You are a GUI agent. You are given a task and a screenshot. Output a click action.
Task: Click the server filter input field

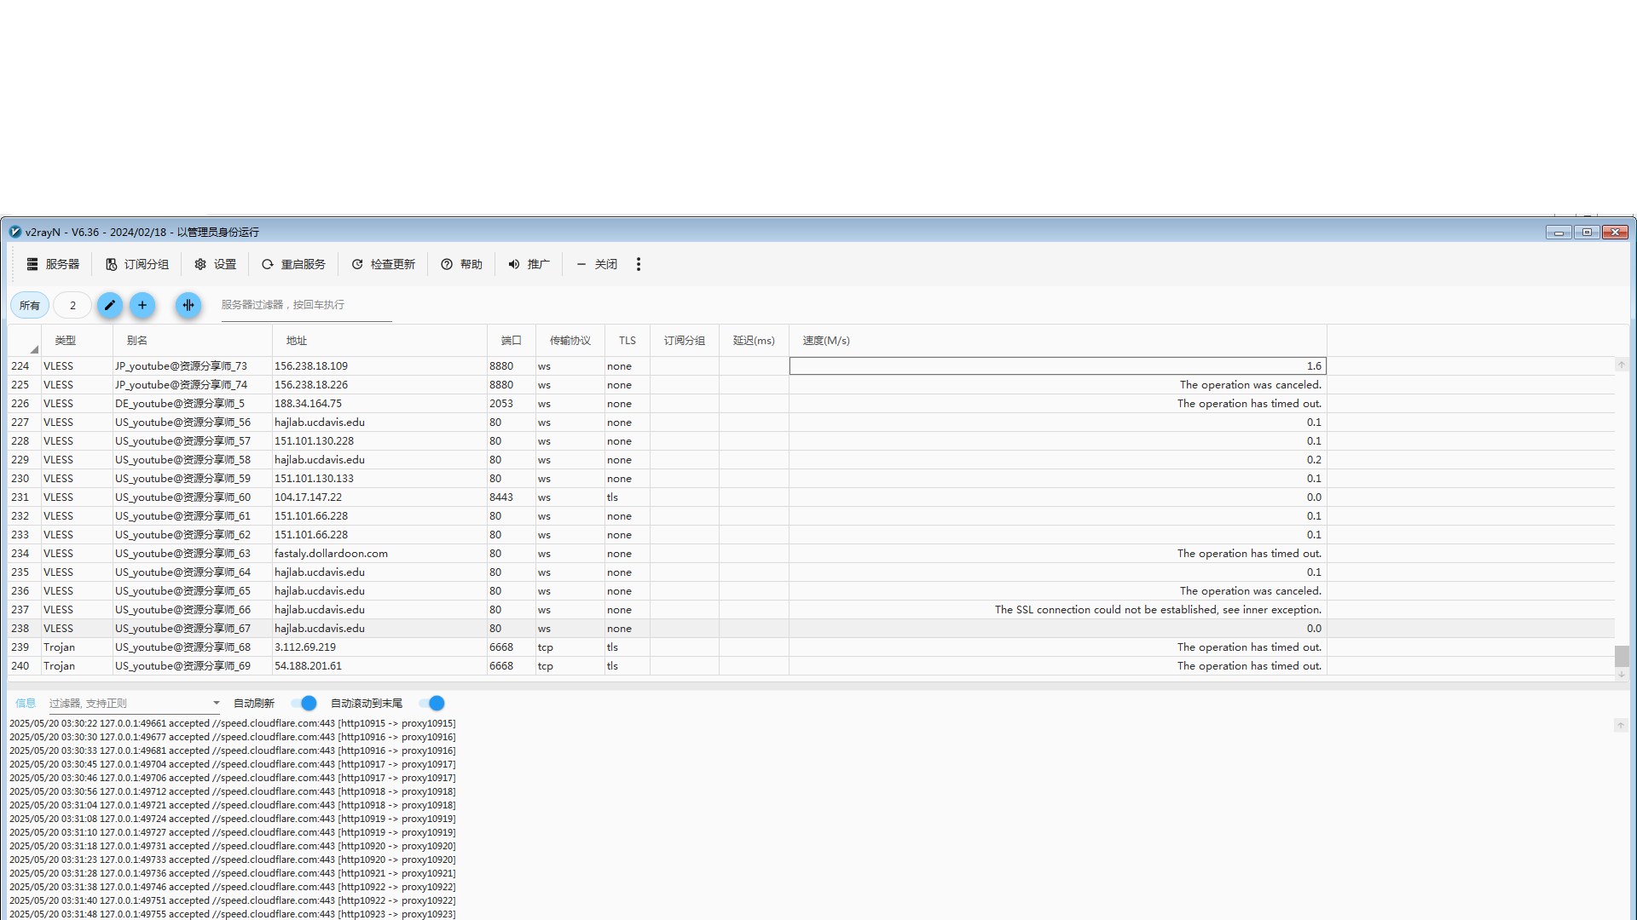click(x=306, y=305)
